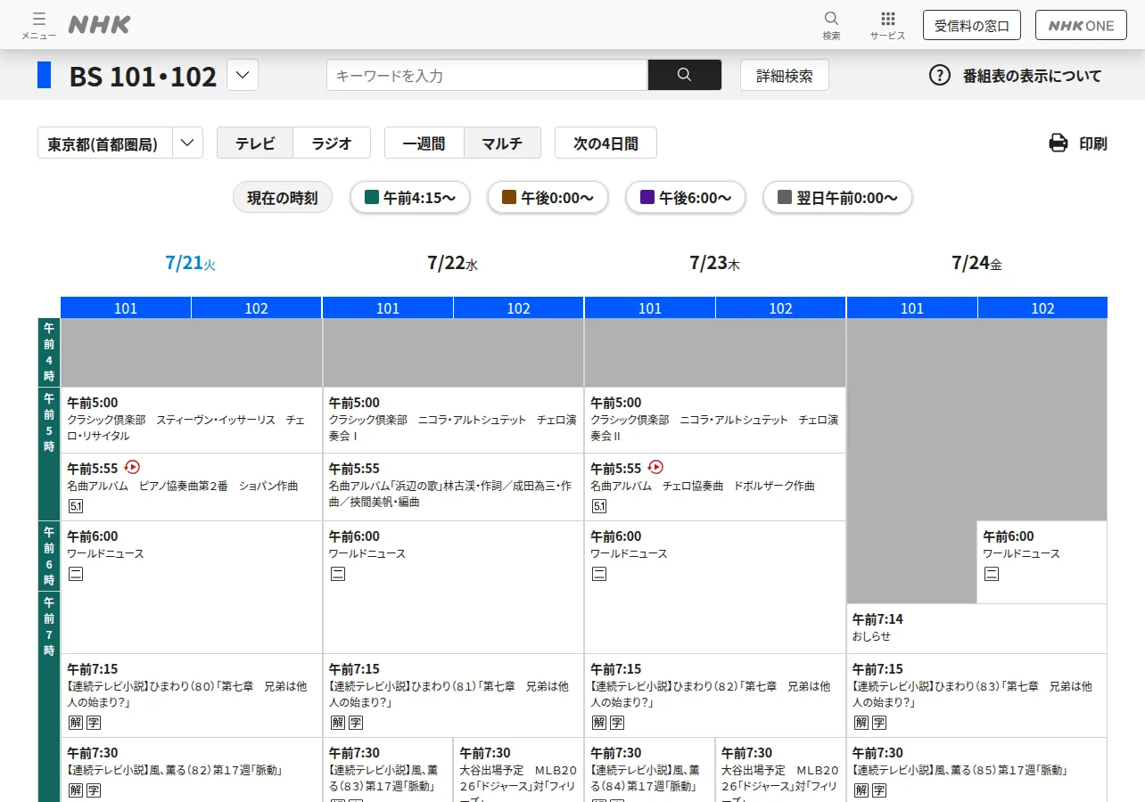Click the printer icon
The image size is (1145, 802).
[x=1059, y=143]
